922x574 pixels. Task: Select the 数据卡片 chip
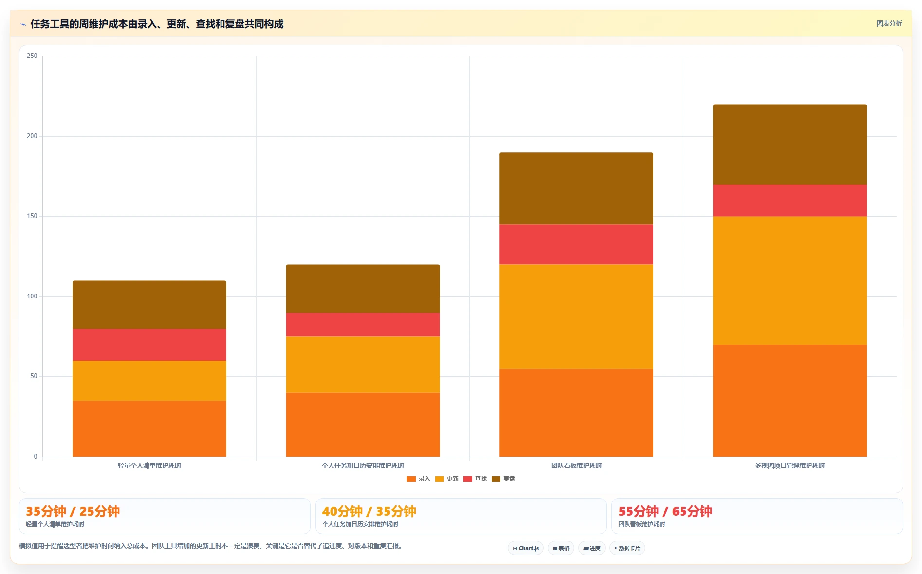coord(627,548)
